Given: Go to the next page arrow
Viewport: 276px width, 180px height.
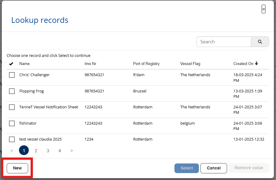Looking at the screenshot, I should click(72, 151).
